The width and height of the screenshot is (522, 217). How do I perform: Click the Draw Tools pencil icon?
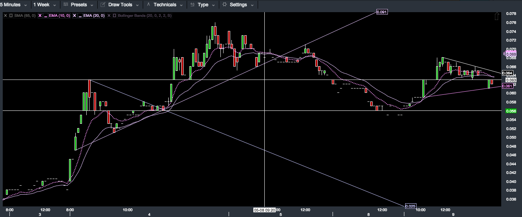click(x=103, y=5)
